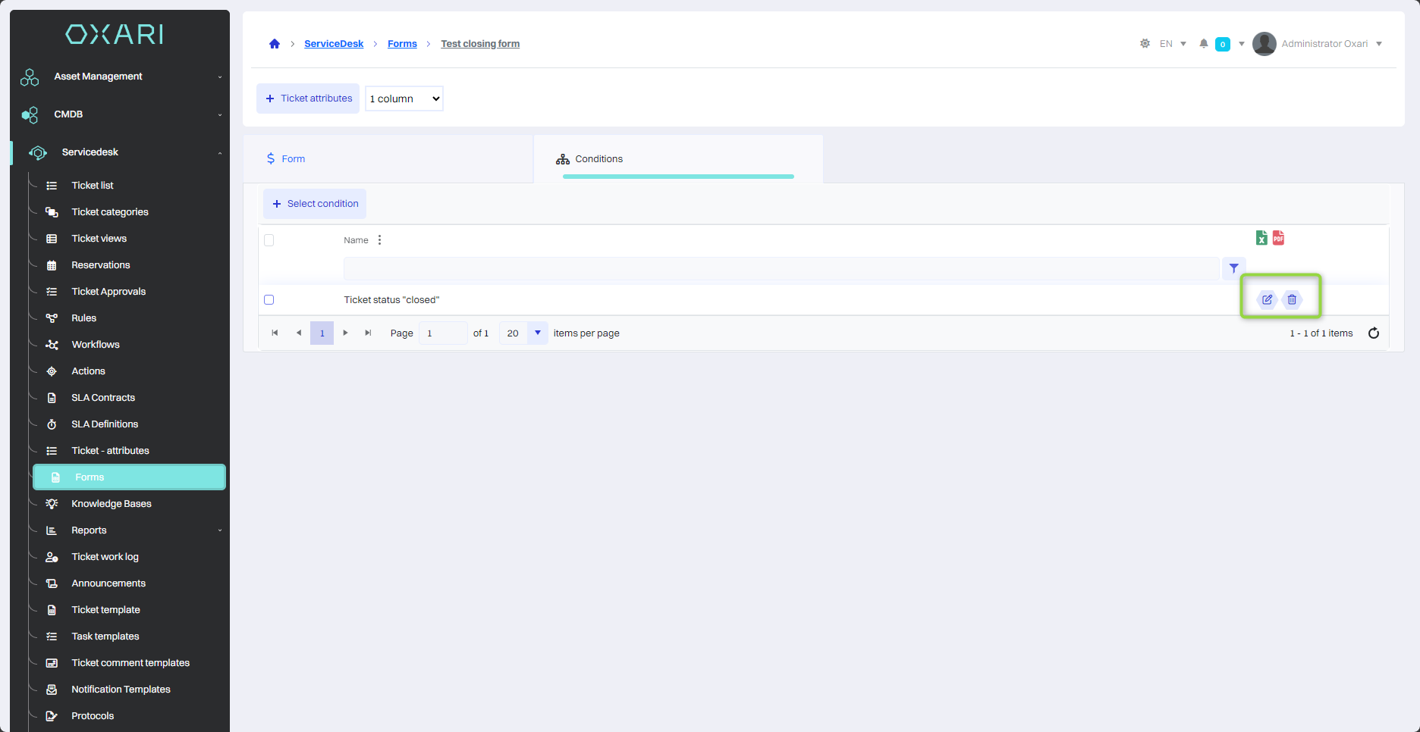Click the Name filter input field
Viewport: 1420px width, 732px height.
[781, 268]
